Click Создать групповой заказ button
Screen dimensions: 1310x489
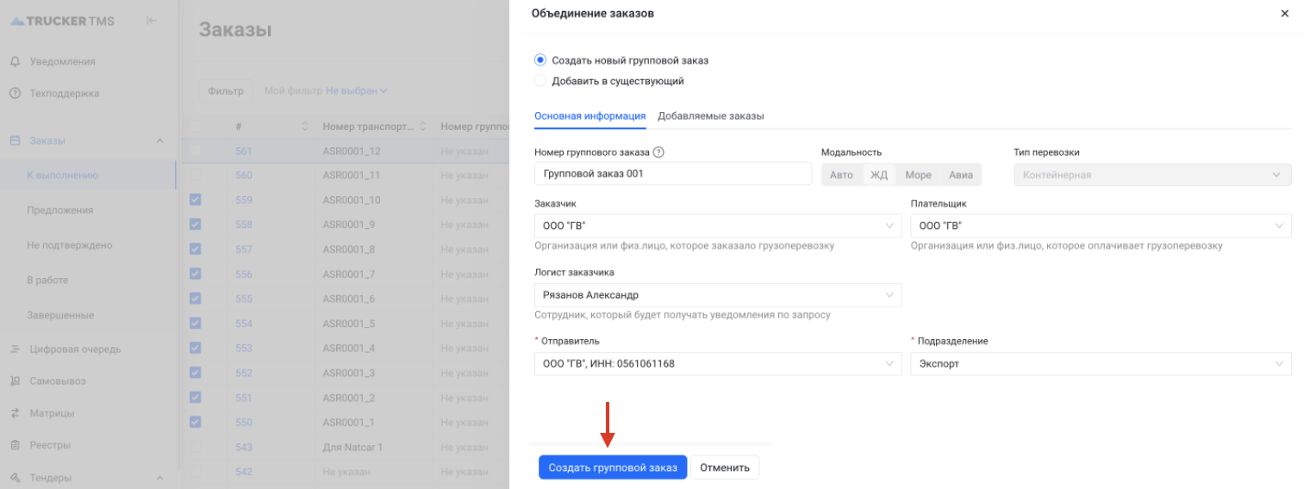613,467
